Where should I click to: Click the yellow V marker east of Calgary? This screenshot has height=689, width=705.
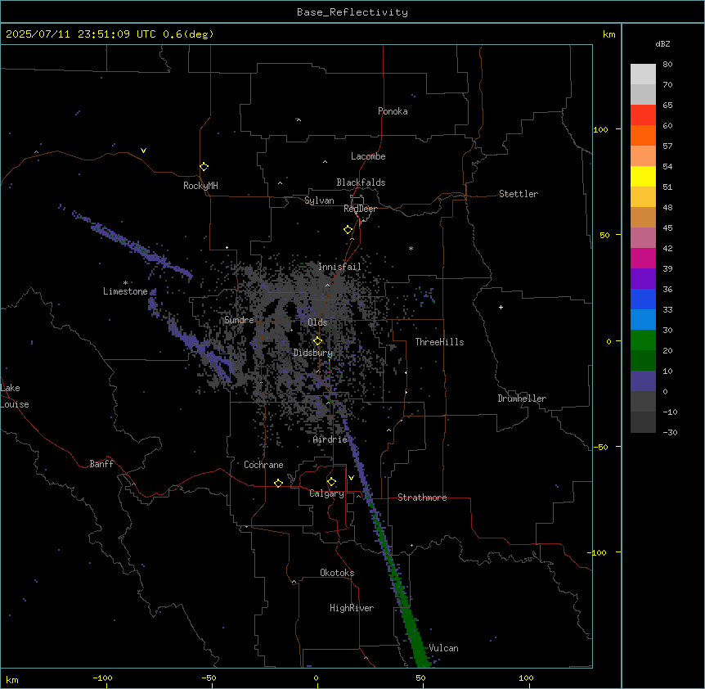click(x=351, y=478)
